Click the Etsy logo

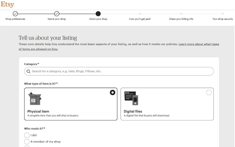7,4
